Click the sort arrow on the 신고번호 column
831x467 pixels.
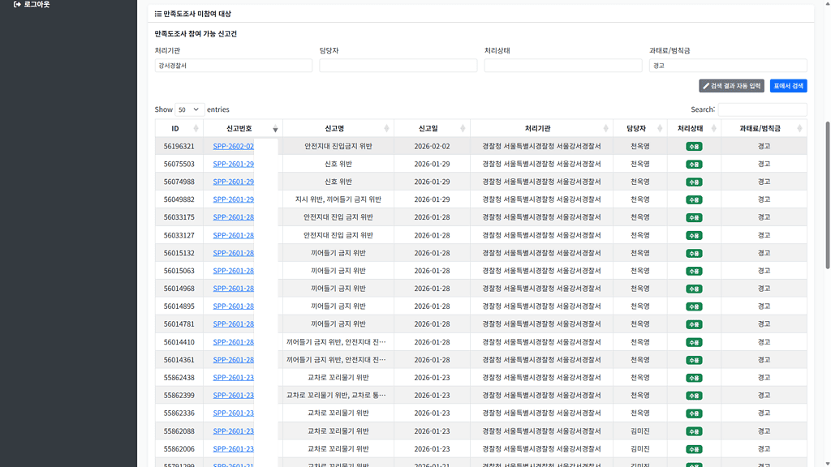click(x=275, y=128)
